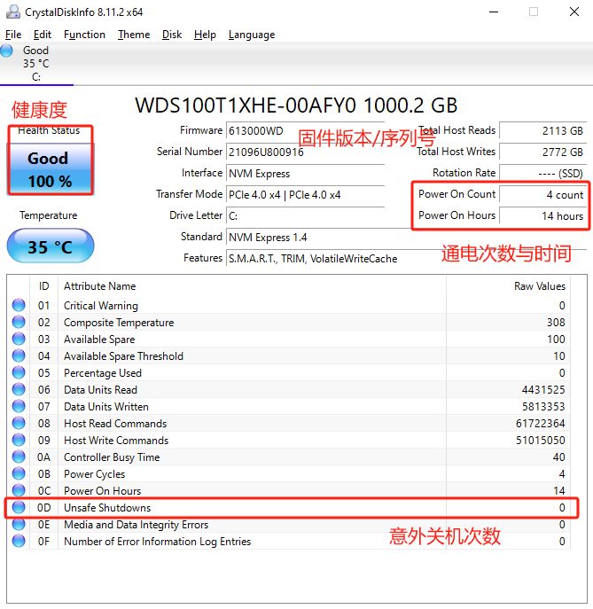Select the Unsafe Shutdowns attribute name
Viewport: 593px width, 609px height.
[107, 508]
